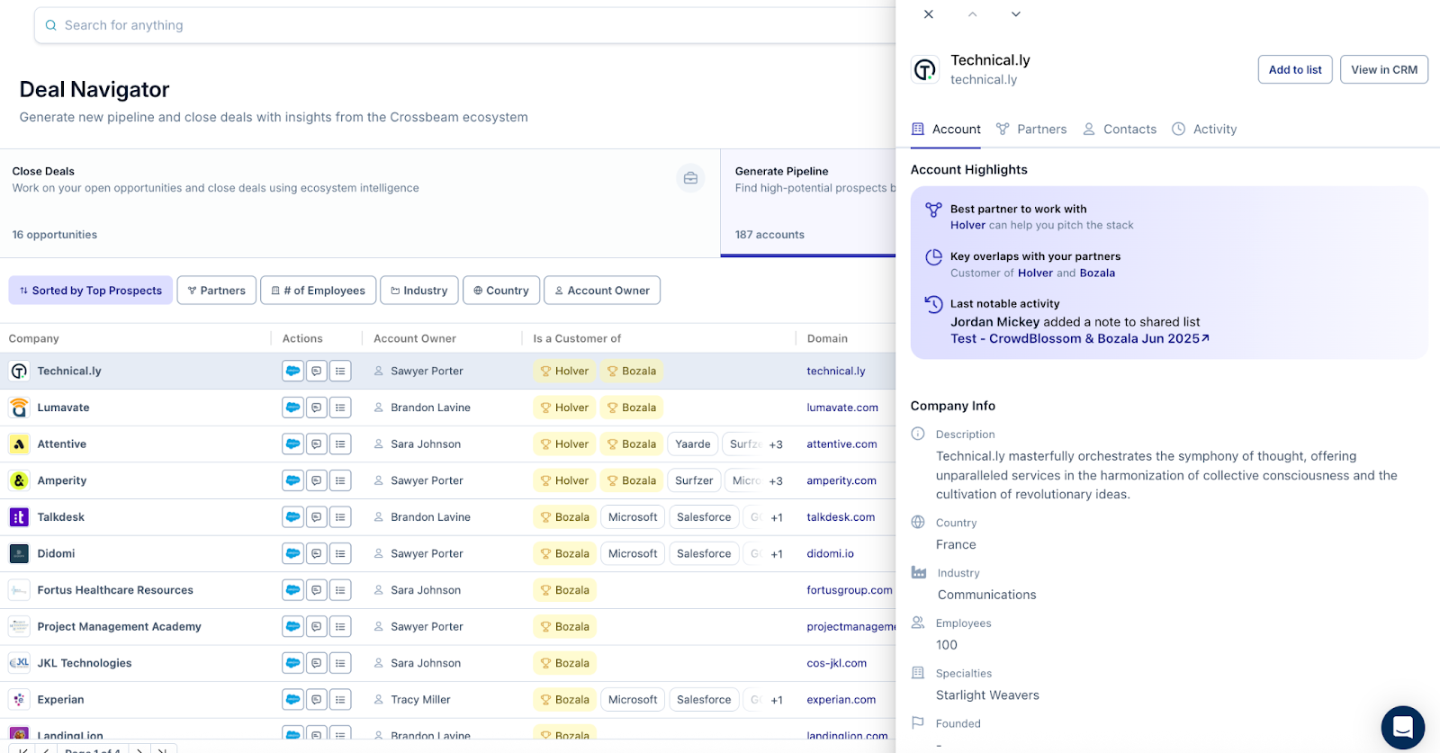
Task: Click Holver tag in Lumavate row
Action: pos(564,408)
